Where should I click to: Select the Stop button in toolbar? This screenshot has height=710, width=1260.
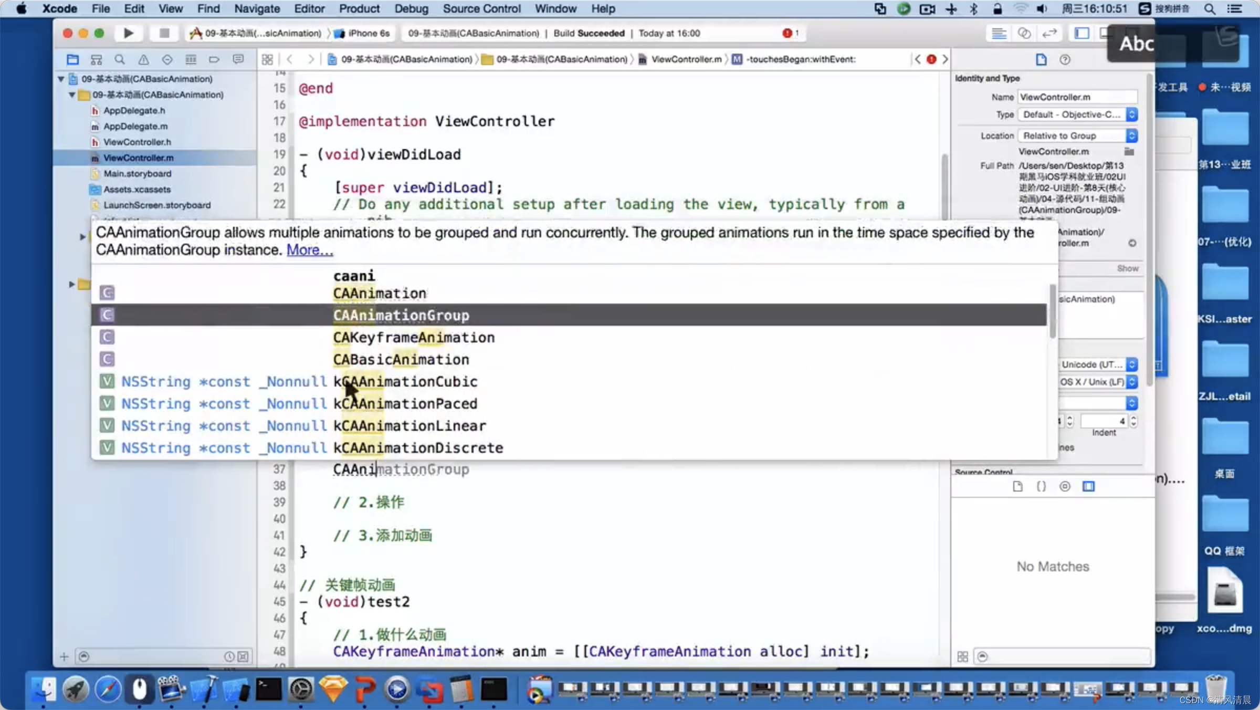tap(163, 33)
